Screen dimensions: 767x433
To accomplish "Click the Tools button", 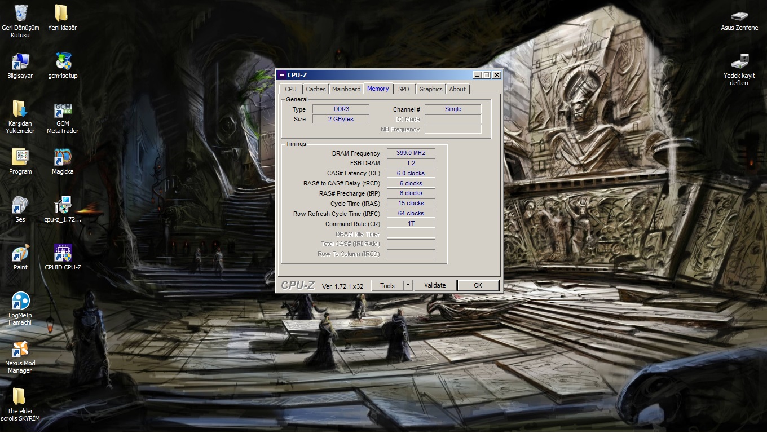I will click(387, 285).
